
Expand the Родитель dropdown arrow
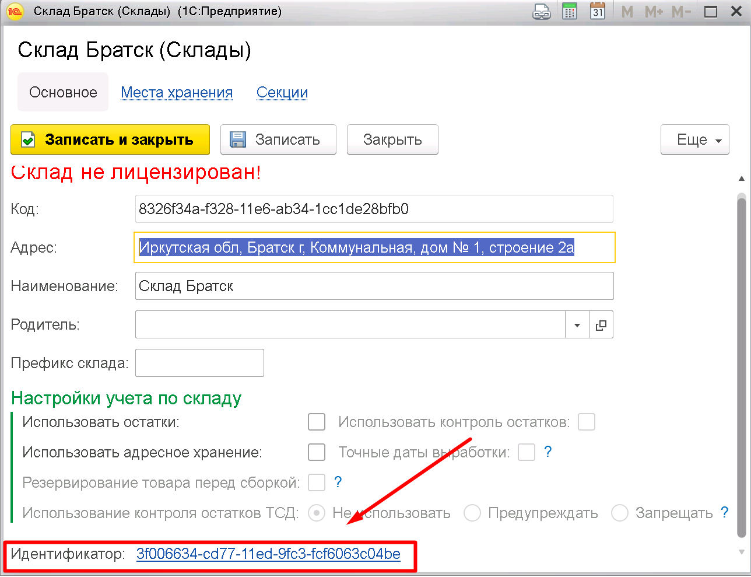click(577, 325)
